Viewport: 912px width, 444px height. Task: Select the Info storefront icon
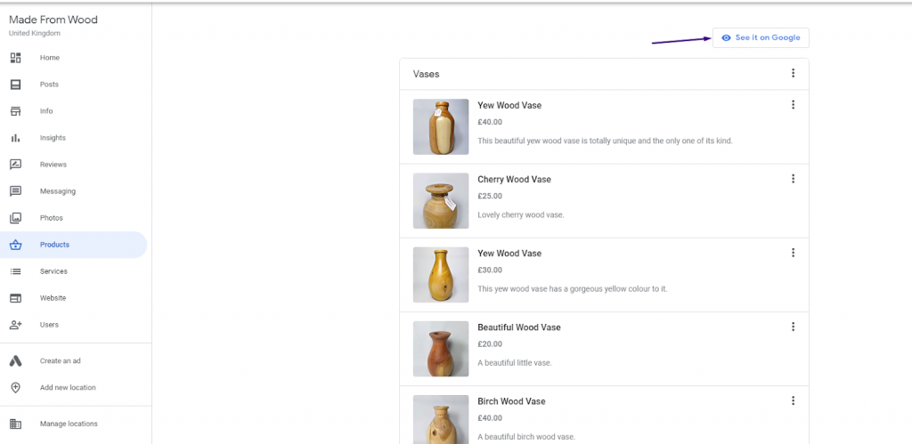coord(16,111)
